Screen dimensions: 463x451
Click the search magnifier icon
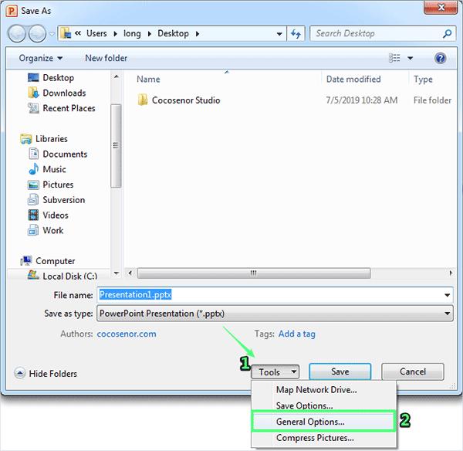(447, 34)
